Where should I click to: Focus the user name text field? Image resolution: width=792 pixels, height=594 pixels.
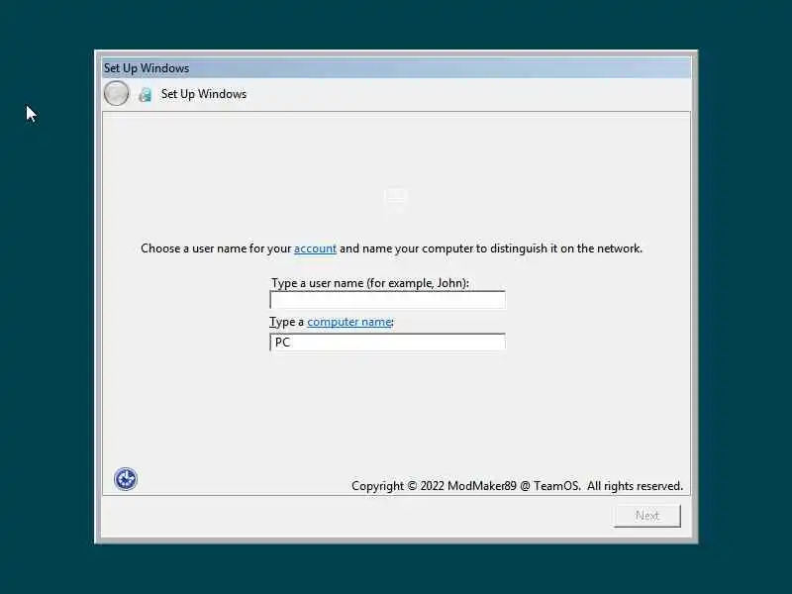(387, 300)
